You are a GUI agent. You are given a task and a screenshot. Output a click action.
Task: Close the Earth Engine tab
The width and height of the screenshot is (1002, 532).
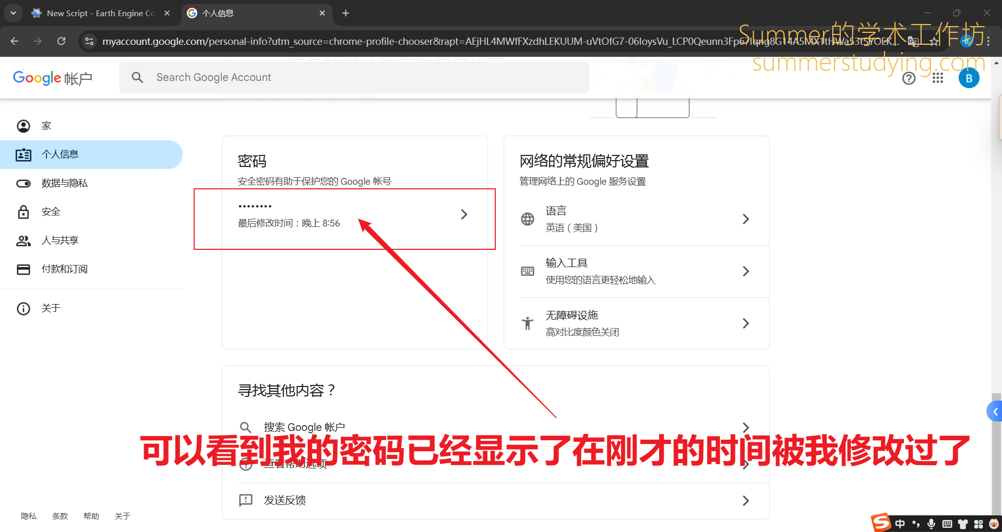pos(167,13)
